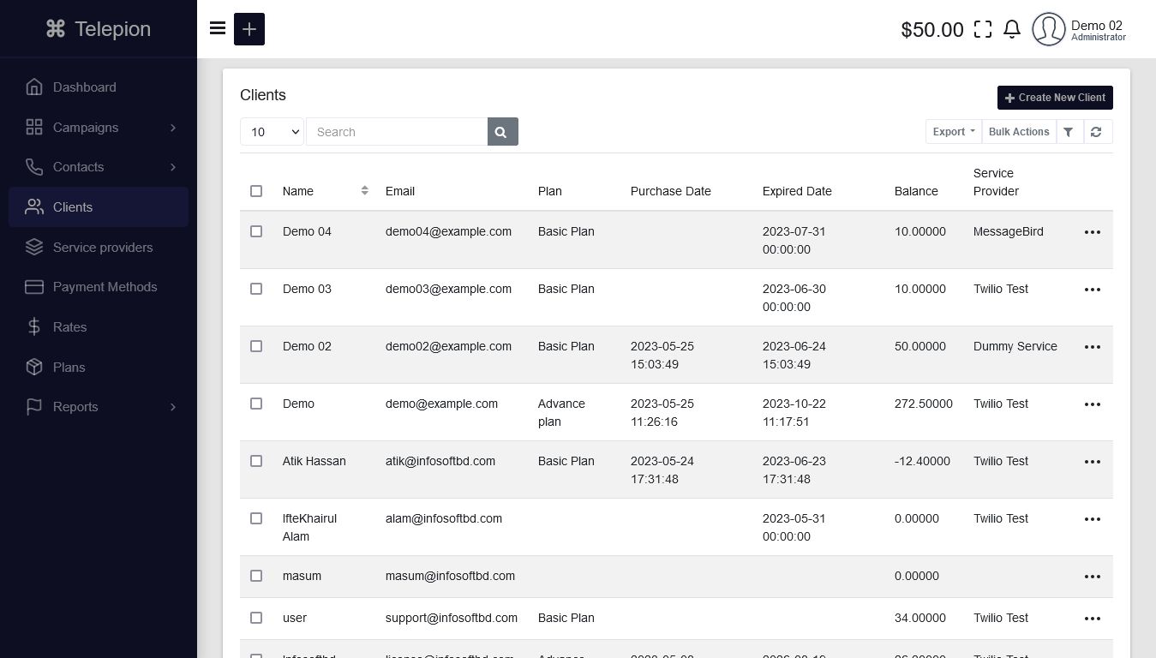Open the notifications bell
This screenshot has width=1156, height=658.
point(1012,29)
